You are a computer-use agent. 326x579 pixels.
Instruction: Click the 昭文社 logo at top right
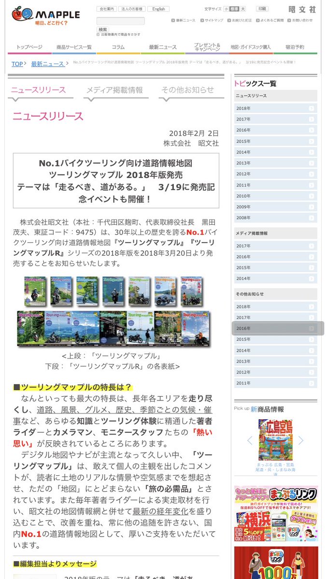click(302, 10)
